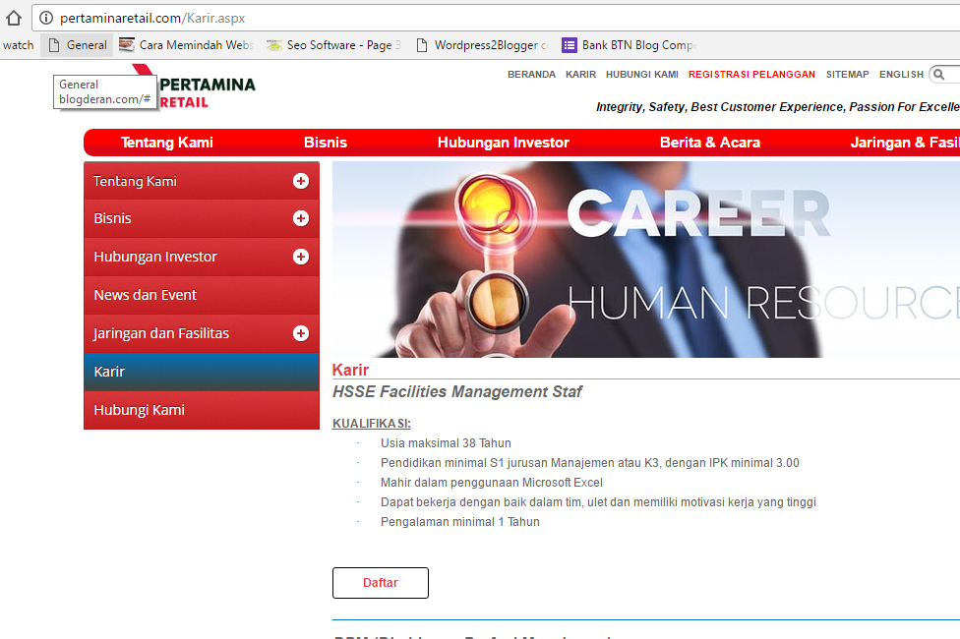
Task: Click the search magnifier icon
Action: tap(938, 74)
